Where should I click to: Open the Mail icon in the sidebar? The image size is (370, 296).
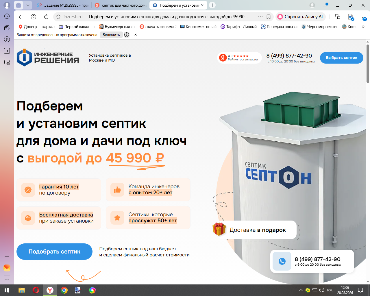click(x=7, y=268)
